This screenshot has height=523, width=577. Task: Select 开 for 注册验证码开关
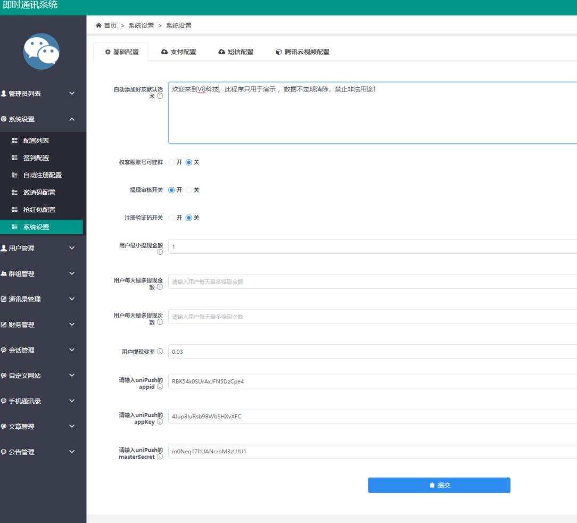coord(171,218)
